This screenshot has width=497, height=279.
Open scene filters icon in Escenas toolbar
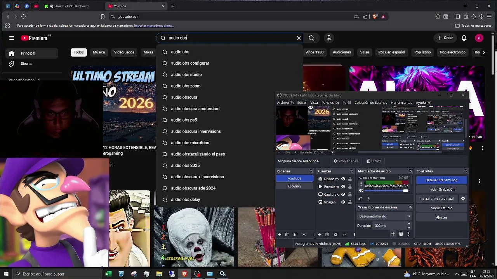295,234
